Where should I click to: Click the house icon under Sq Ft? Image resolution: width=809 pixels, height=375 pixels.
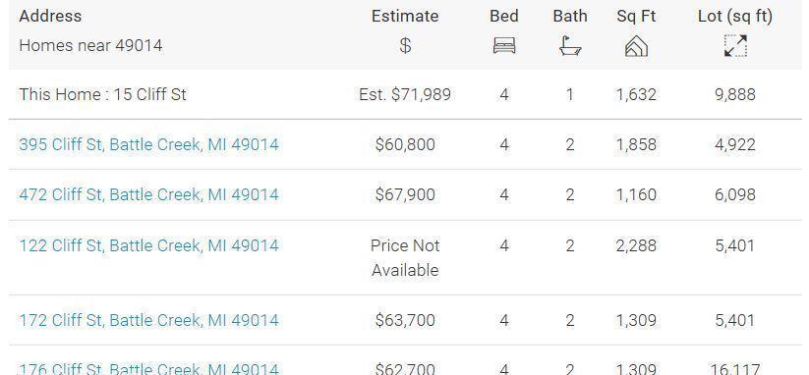point(636,46)
